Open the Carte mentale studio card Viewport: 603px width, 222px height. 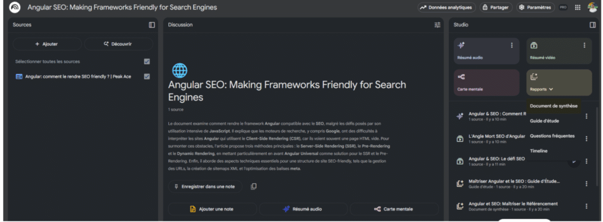coord(486,82)
